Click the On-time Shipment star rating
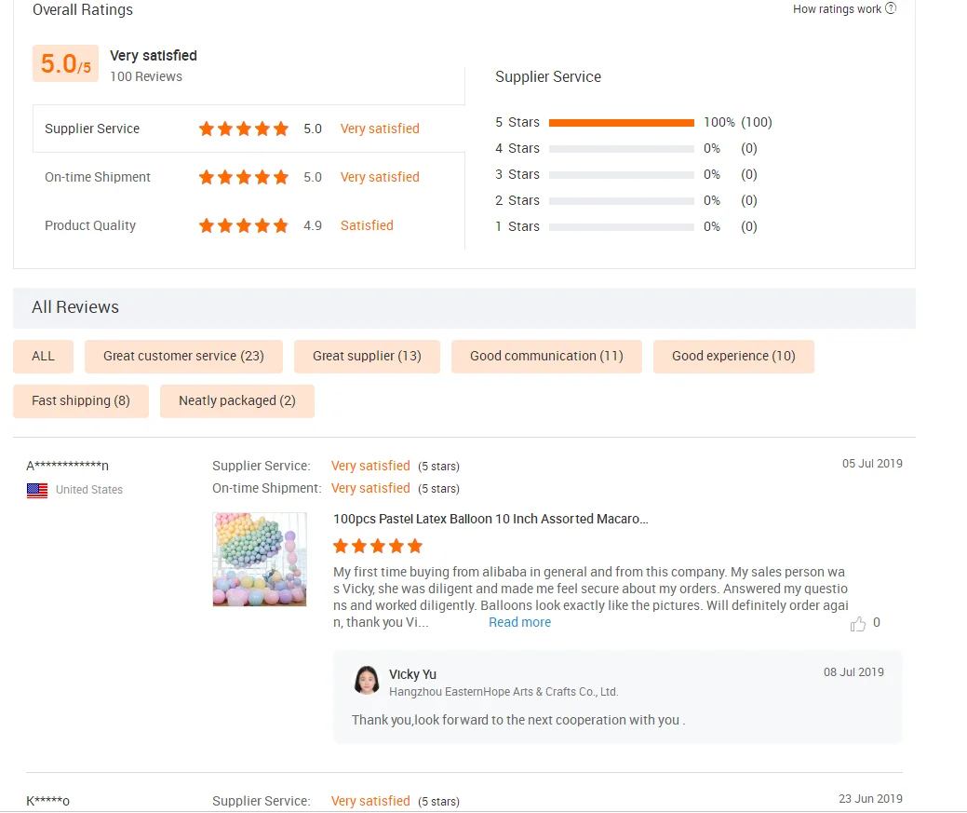This screenshot has height=813, width=967. (x=244, y=177)
